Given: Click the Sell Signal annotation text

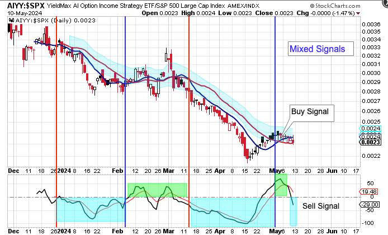Looking at the screenshot, I should coord(321,206).
